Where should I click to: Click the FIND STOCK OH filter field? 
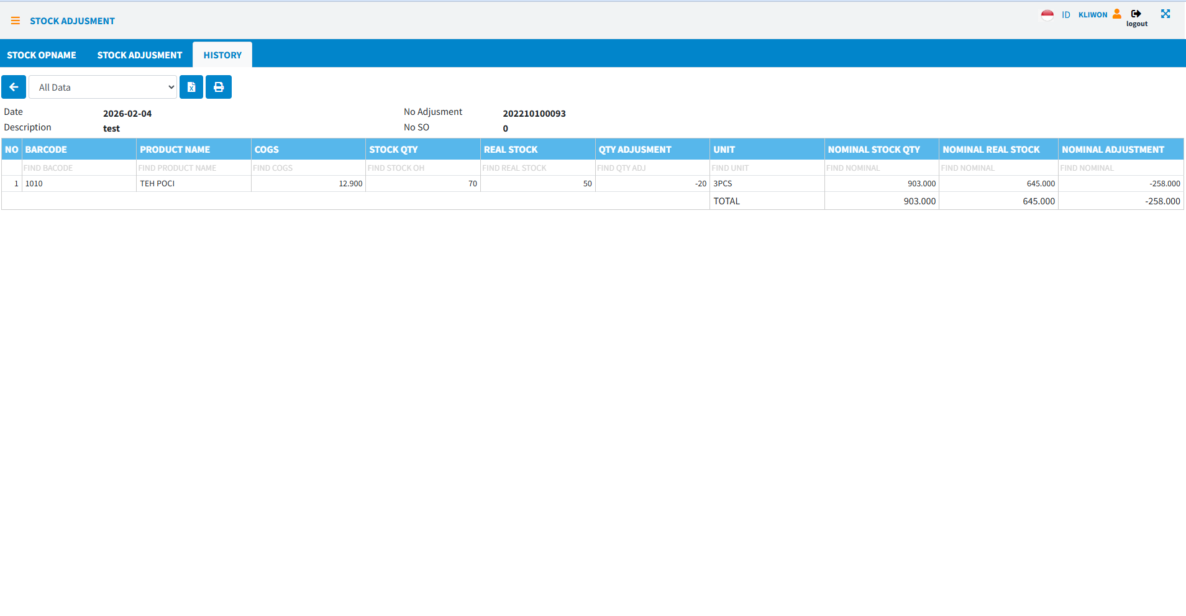click(x=423, y=168)
